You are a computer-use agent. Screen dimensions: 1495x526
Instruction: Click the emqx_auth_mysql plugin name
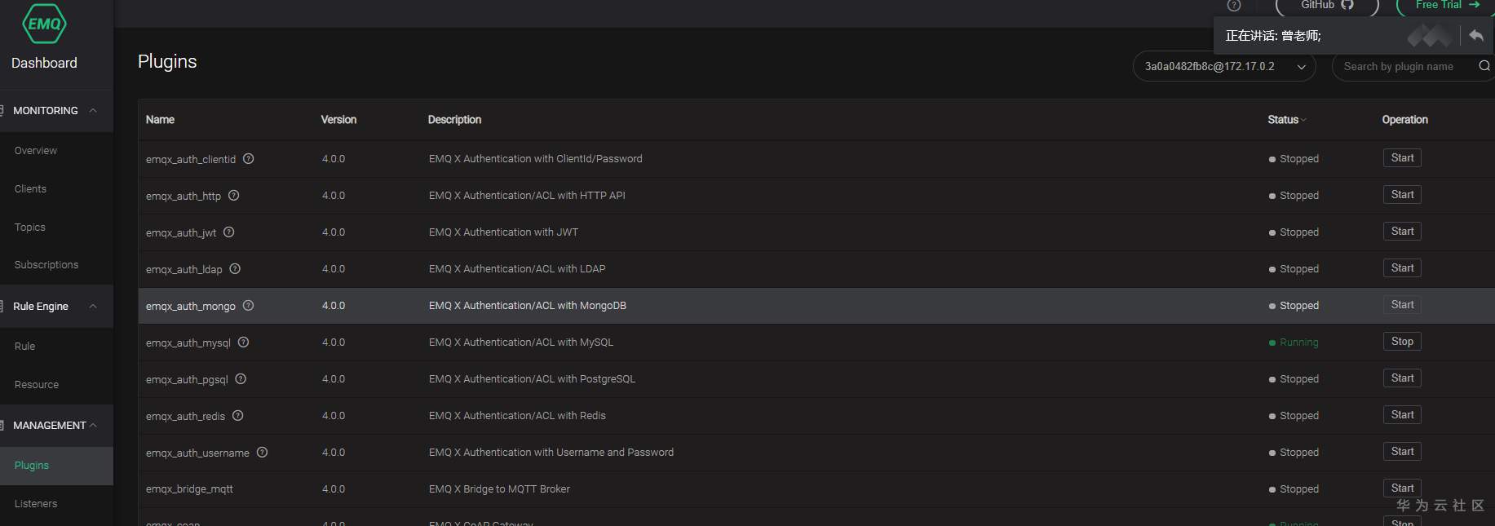point(188,343)
